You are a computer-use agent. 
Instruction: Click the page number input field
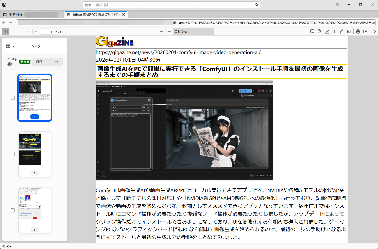pos(47,31)
